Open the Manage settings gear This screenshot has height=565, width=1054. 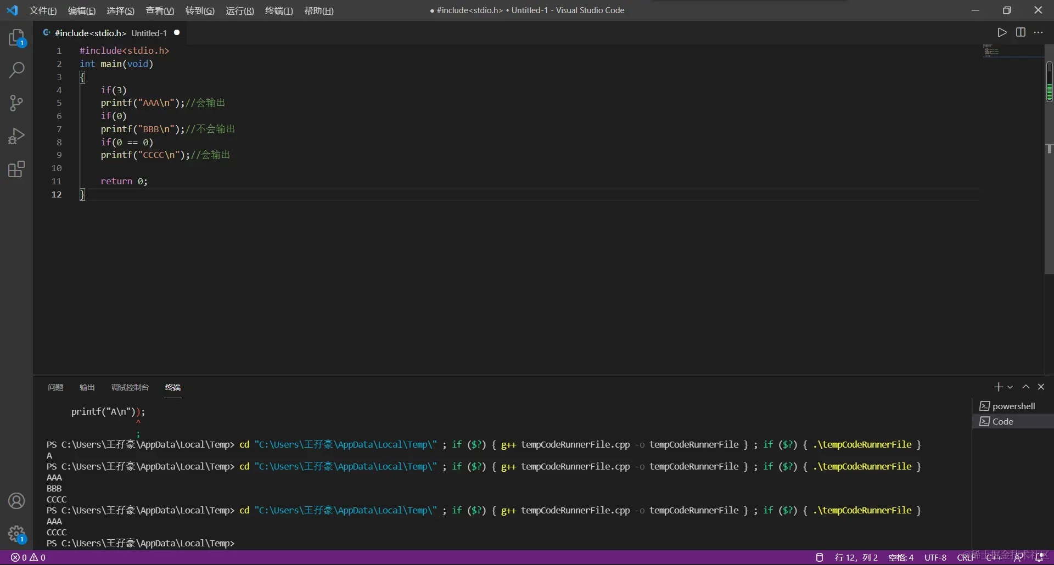pos(16,533)
